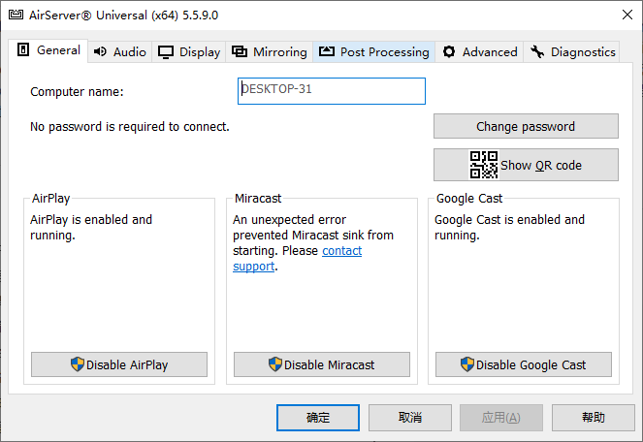
Task: Click the 帮助 help button
Action: pyautogui.click(x=594, y=418)
